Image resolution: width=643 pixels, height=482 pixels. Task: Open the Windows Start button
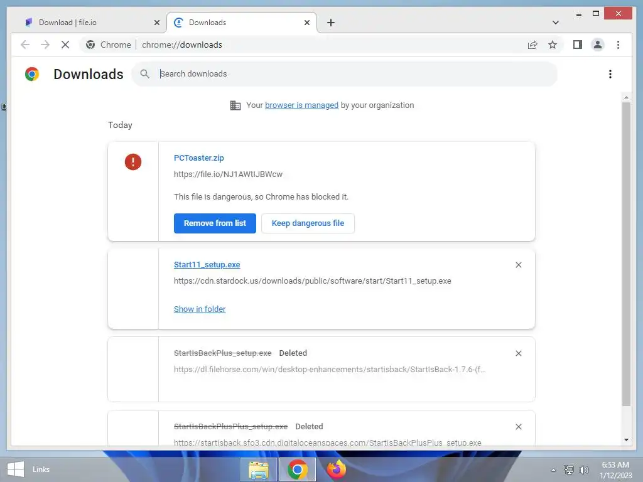[x=16, y=469]
